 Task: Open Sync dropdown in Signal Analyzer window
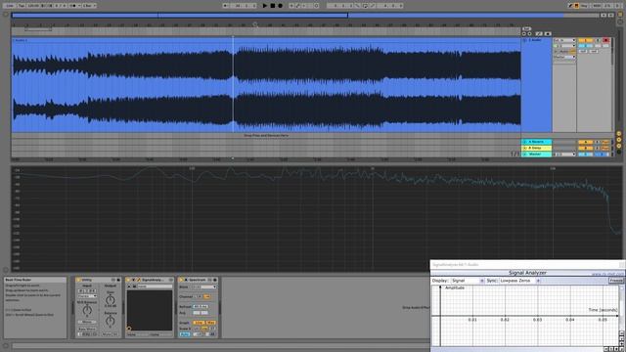519,281
